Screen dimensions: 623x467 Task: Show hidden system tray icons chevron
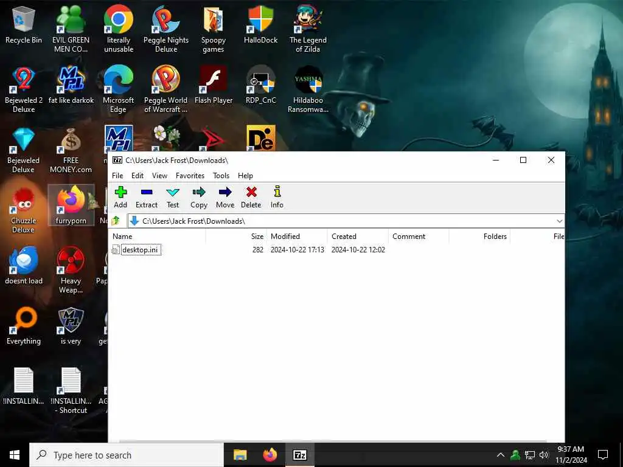[x=501, y=455]
